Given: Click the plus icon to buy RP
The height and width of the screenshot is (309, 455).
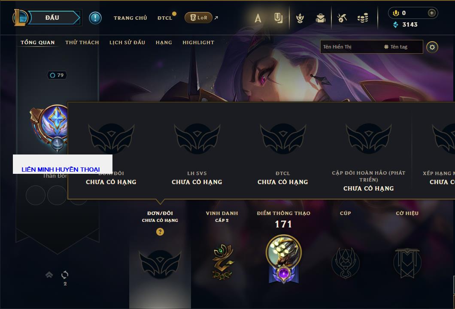Looking at the screenshot, I should 432,13.
